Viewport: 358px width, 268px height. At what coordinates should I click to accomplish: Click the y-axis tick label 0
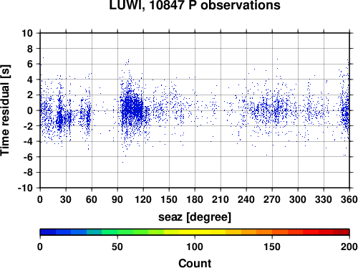coord(30,110)
